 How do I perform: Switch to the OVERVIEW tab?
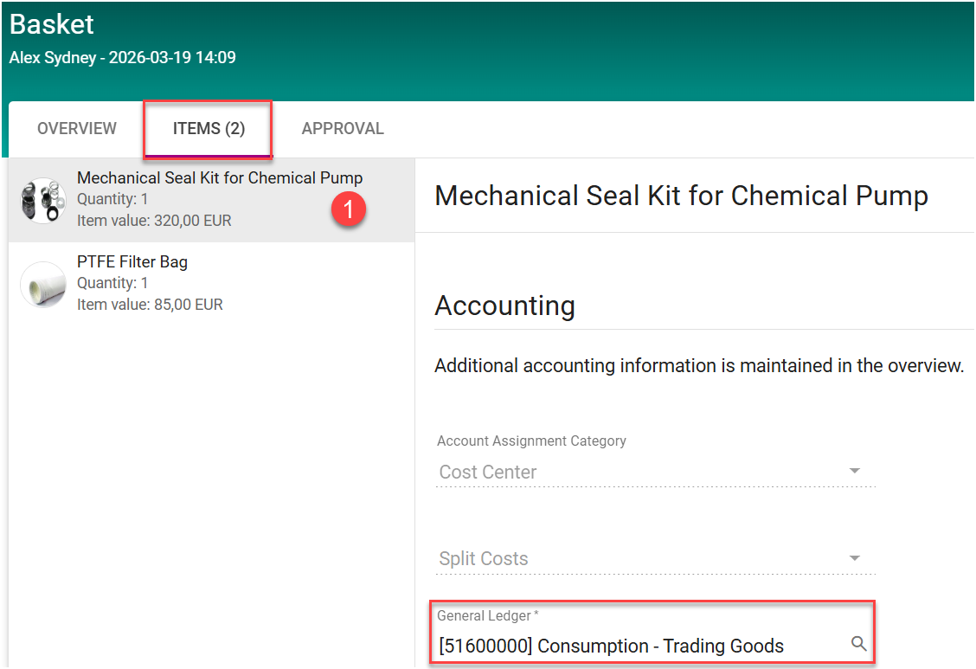tap(77, 129)
